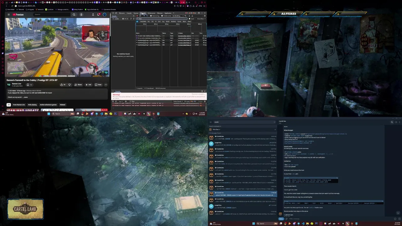
Task: Start voice search with microphone icon
Action: (x=81, y=14)
